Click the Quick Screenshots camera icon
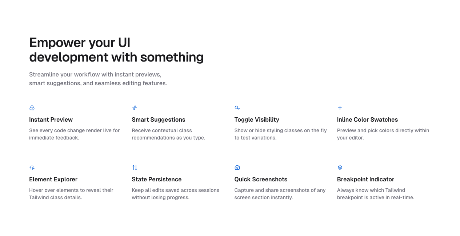Screen dimensions: 460x236 pyautogui.click(x=237, y=168)
